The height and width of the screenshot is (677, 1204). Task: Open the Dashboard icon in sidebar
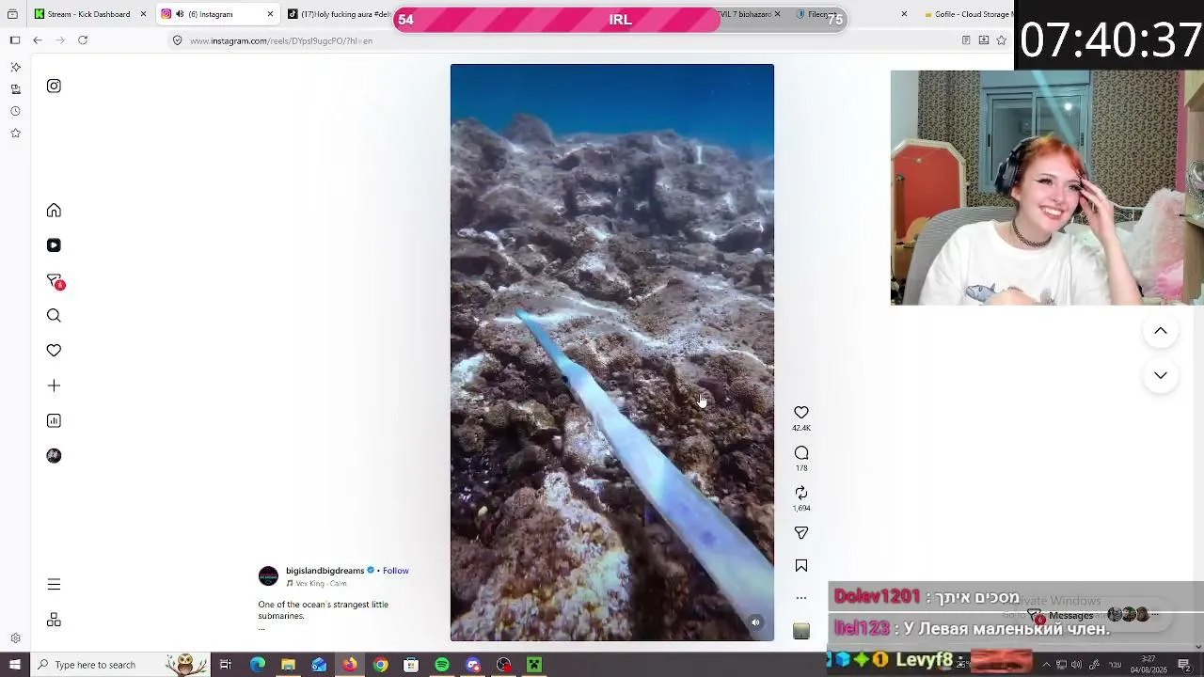[54, 421]
